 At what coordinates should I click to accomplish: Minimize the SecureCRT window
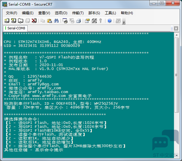click(x=154, y=3)
